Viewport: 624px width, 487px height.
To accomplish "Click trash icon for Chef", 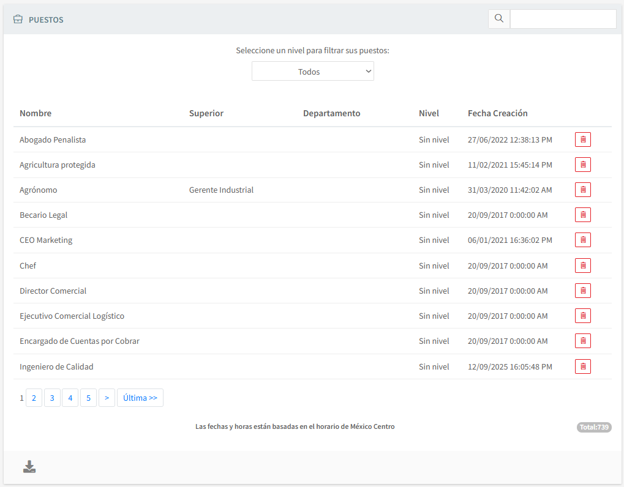I will (x=582, y=266).
